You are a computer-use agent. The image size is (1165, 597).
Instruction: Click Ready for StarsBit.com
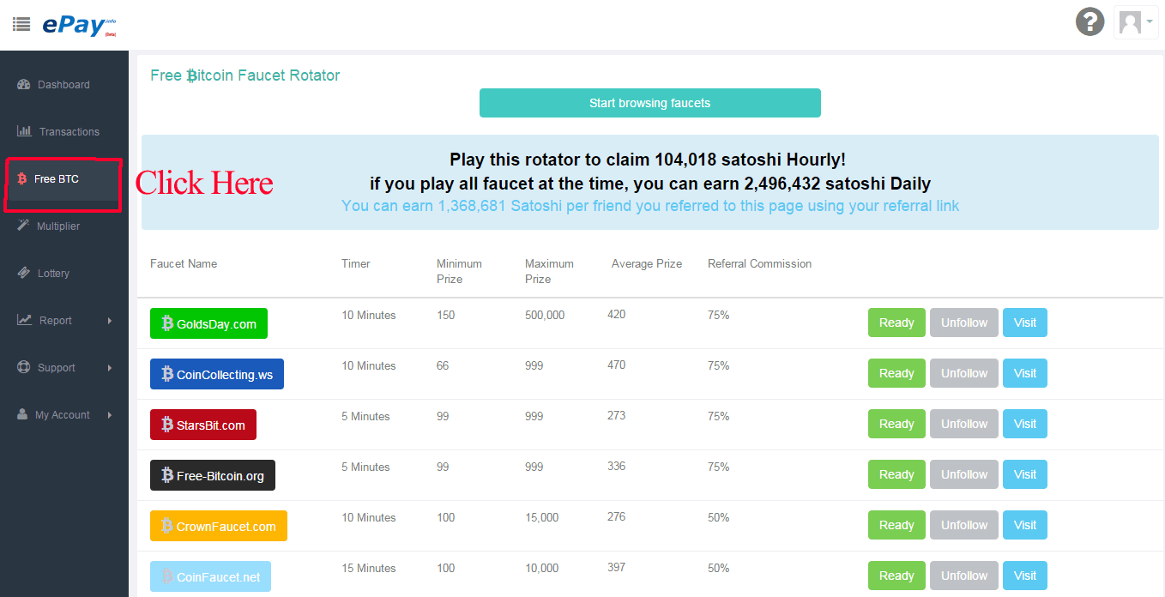click(896, 424)
